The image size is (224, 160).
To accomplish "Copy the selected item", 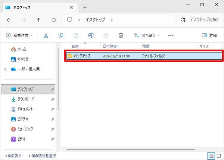I will click(x=61, y=35).
